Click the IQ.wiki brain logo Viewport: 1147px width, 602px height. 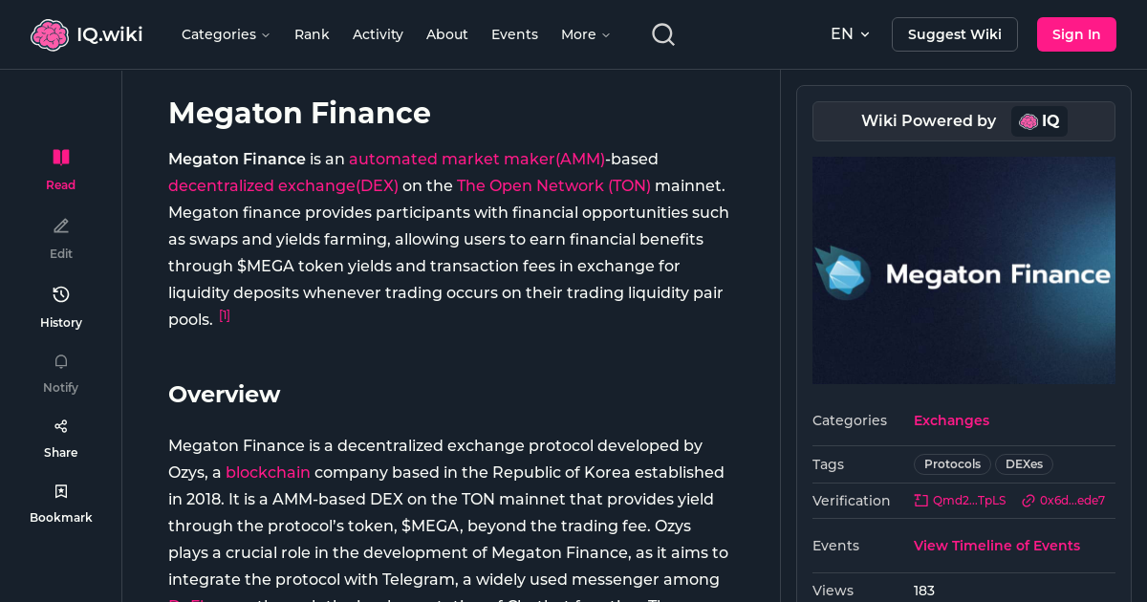(51, 33)
